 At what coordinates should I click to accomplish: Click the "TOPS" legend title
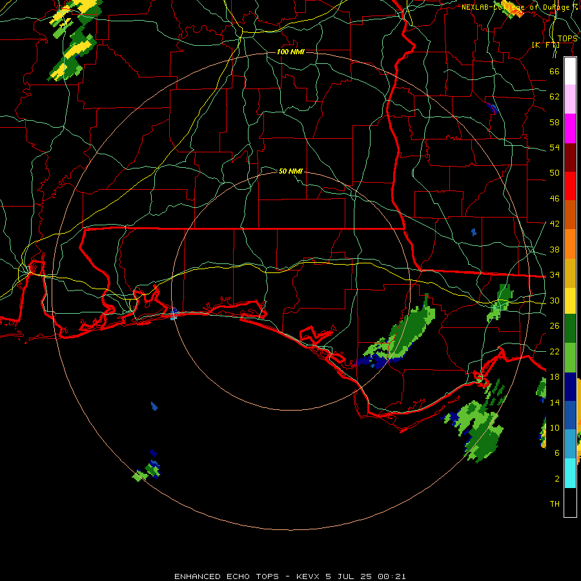click(567, 39)
